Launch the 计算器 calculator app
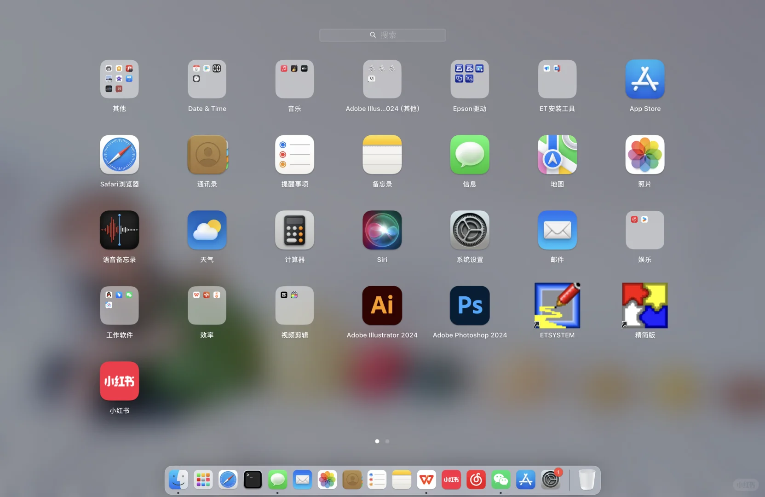The image size is (765, 497). (294, 230)
